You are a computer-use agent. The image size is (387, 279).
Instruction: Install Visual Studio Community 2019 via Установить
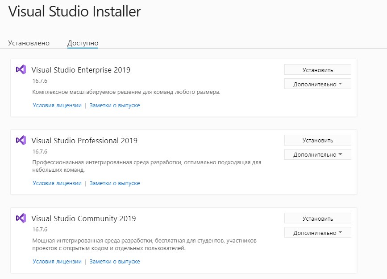coord(318,218)
